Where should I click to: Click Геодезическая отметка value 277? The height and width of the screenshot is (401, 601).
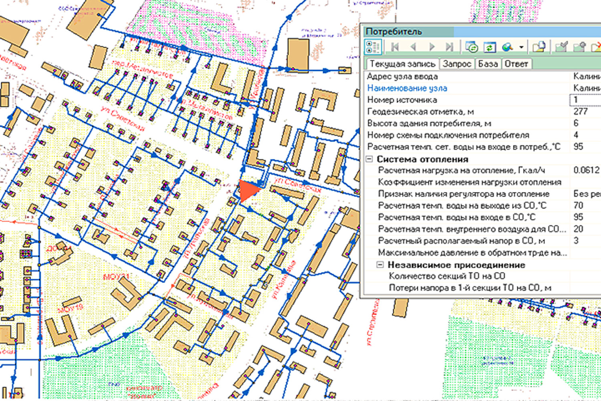click(581, 111)
